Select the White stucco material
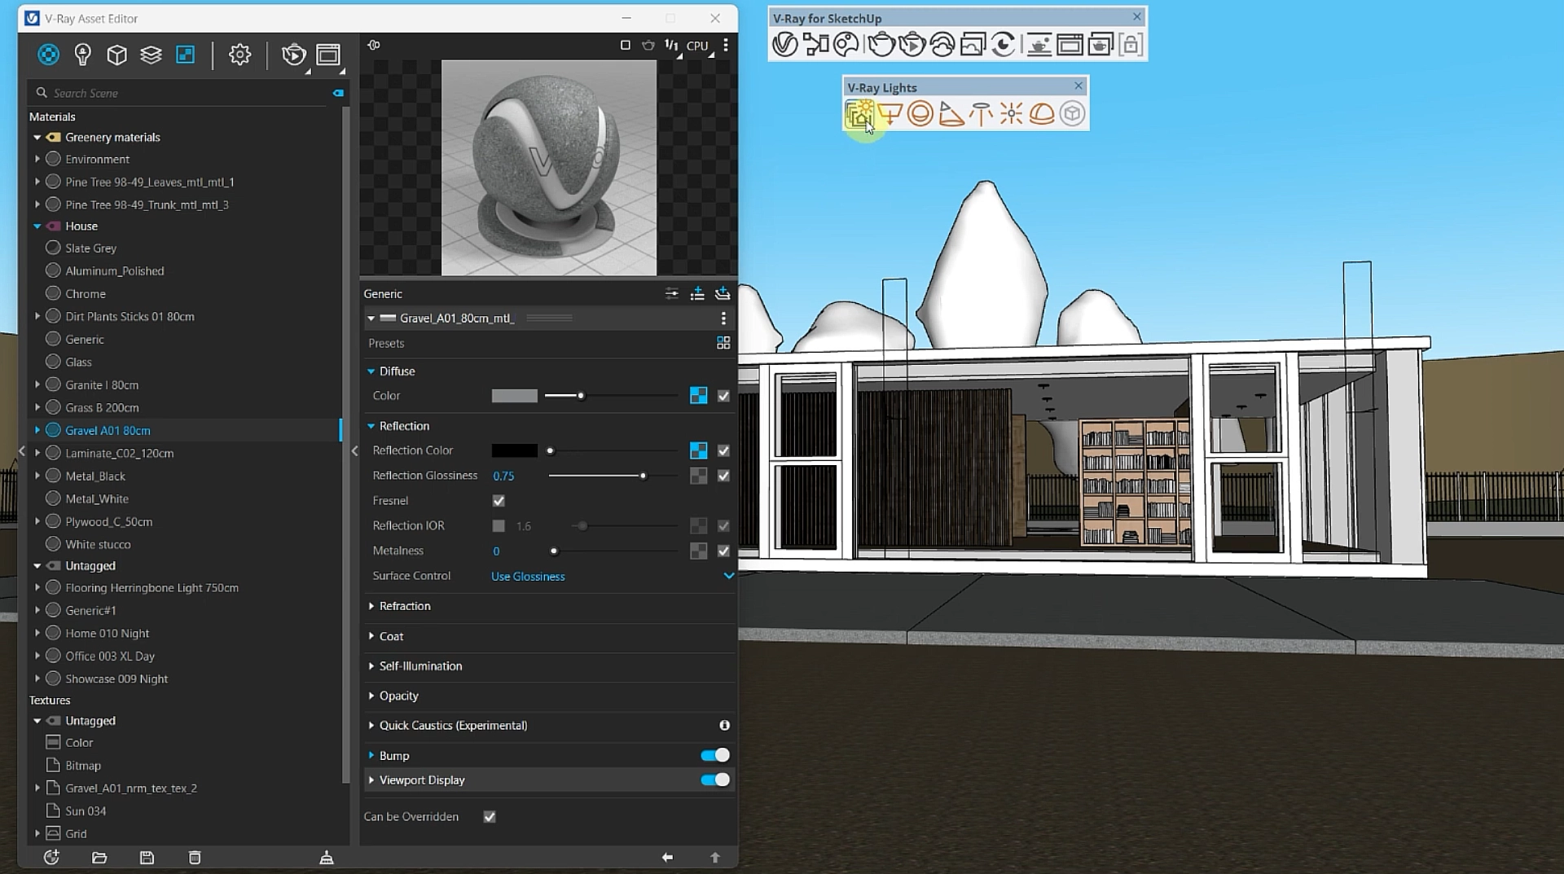 click(98, 544)
